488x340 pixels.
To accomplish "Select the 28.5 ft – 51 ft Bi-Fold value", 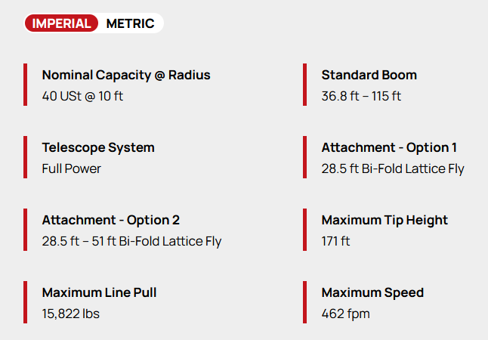I will (x=131, y=241).
